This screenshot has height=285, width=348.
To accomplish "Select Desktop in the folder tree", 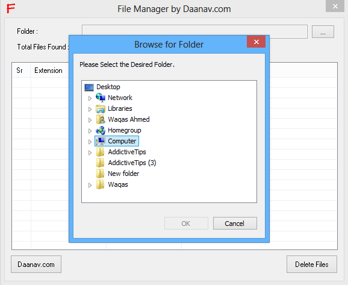I will click(108, 87).
